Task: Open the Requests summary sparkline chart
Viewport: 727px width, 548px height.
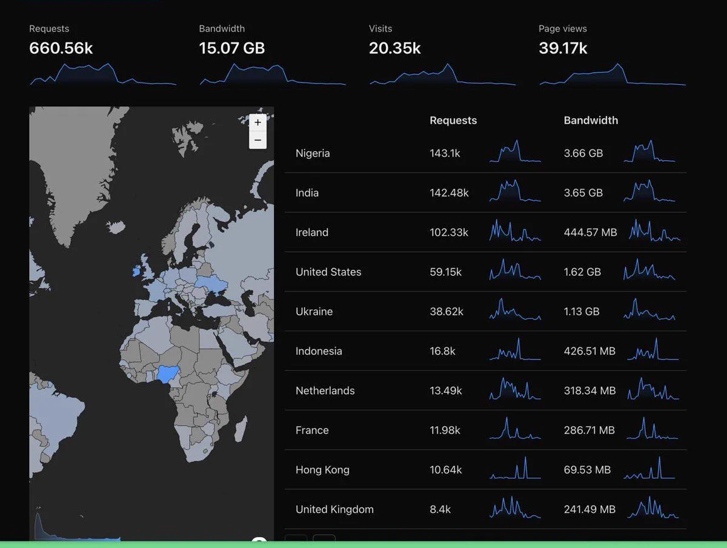Action: (103, 74)
